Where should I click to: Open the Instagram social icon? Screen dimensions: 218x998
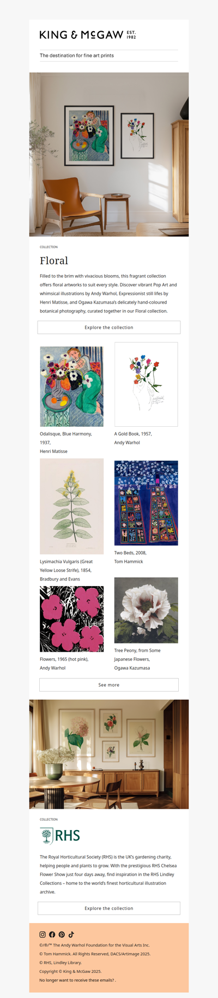tap(43, 935)
